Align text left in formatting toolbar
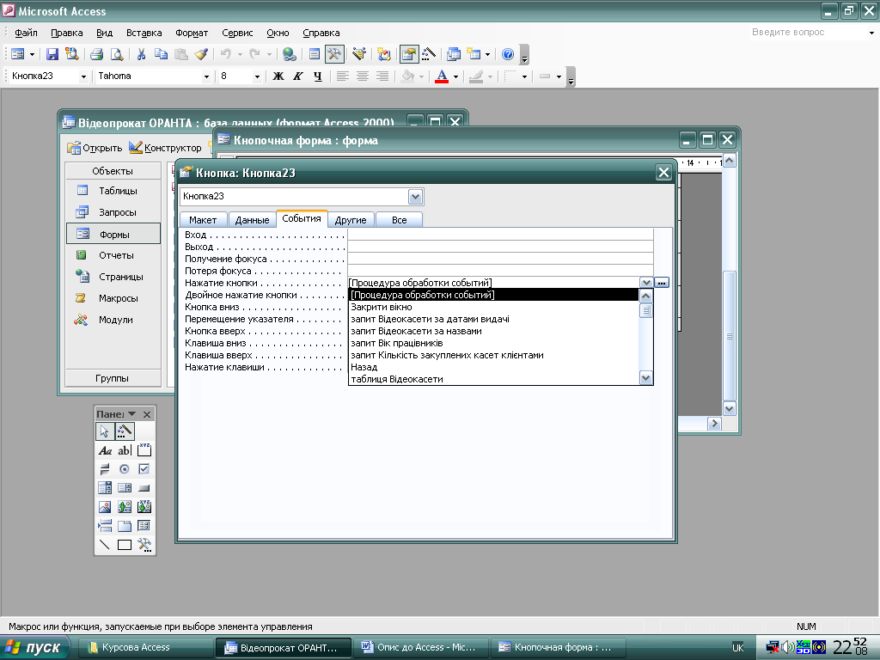The height and width of the screenshot is (660, 880). 342,76
